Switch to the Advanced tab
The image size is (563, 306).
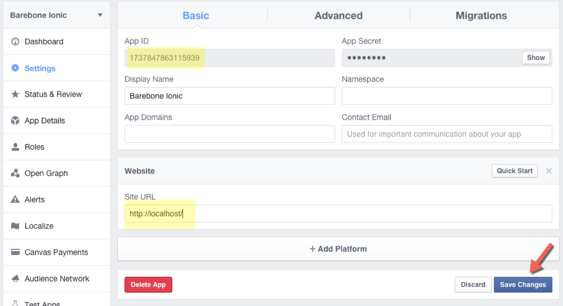[x=338, y=15]
